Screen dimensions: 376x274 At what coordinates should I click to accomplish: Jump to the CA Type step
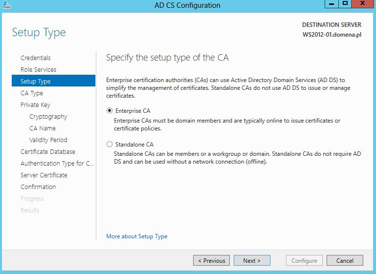tap(32, 93)
